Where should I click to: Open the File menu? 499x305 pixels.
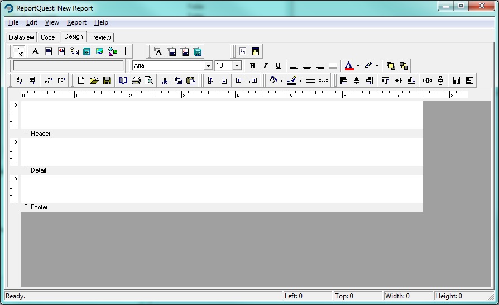pyautogui.click(x=13, y=22)
